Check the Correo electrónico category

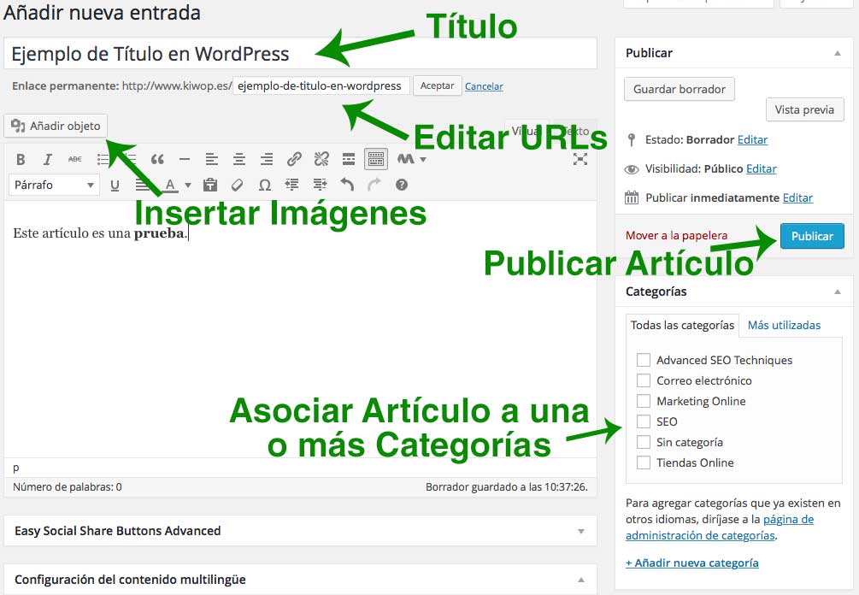(x=643, y=380)
